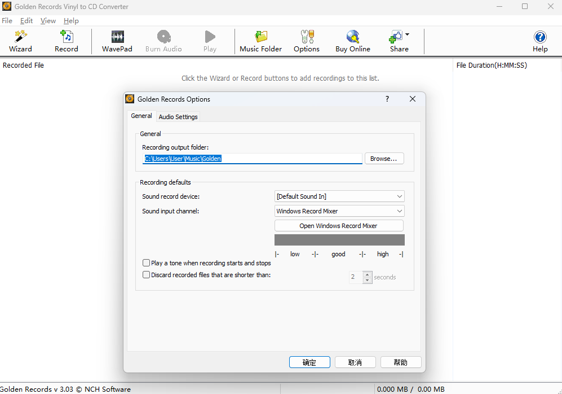Enable discard short recorded files checkbox
Image resolution: width=562 pixels, height=394 pixels.
point(147,275)
